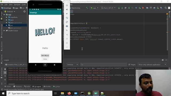Select the MainActivity editor tab
The image size is (171, 96).
tap(75, 8)
